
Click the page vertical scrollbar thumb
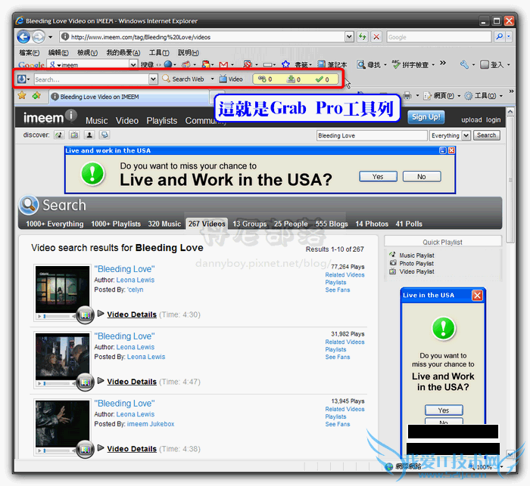point(510,180)
